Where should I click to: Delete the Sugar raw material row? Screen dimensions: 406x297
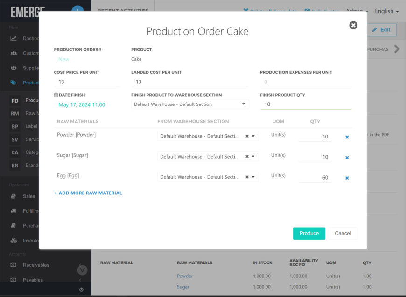pos(347,158)
